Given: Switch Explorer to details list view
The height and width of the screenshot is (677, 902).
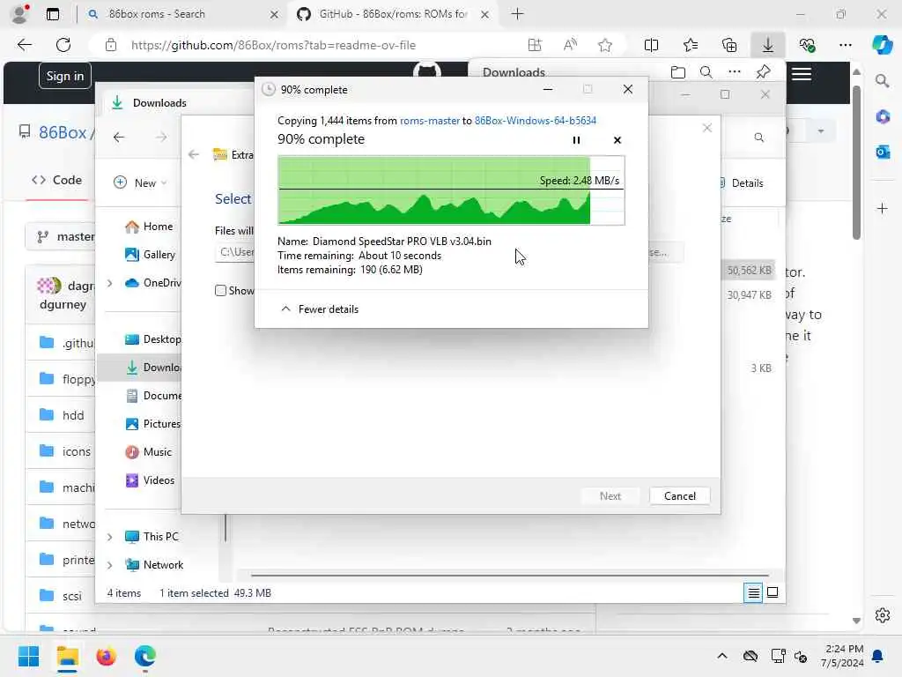Looking at the screenshot, I should [753, 592].
